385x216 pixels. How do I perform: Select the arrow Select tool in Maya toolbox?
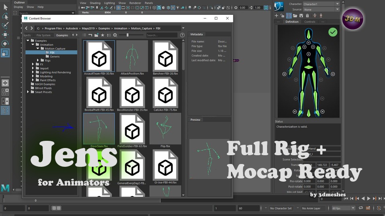tap(5, 7)
